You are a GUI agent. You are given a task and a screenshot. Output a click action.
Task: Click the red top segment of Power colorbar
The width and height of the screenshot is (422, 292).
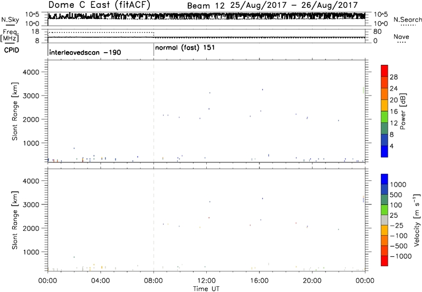(x=385, y=71)
